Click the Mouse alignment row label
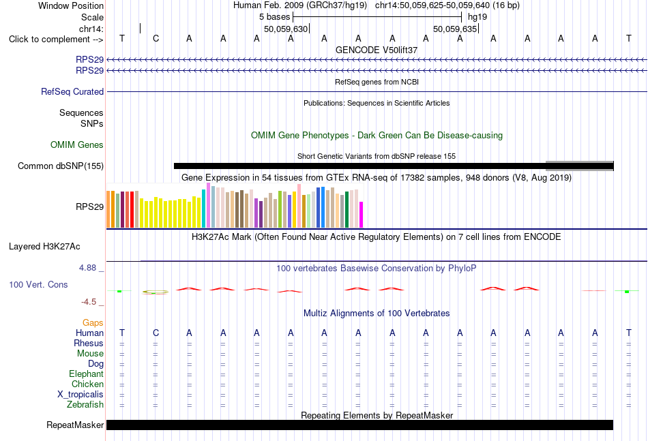 (x=90, y=354)
